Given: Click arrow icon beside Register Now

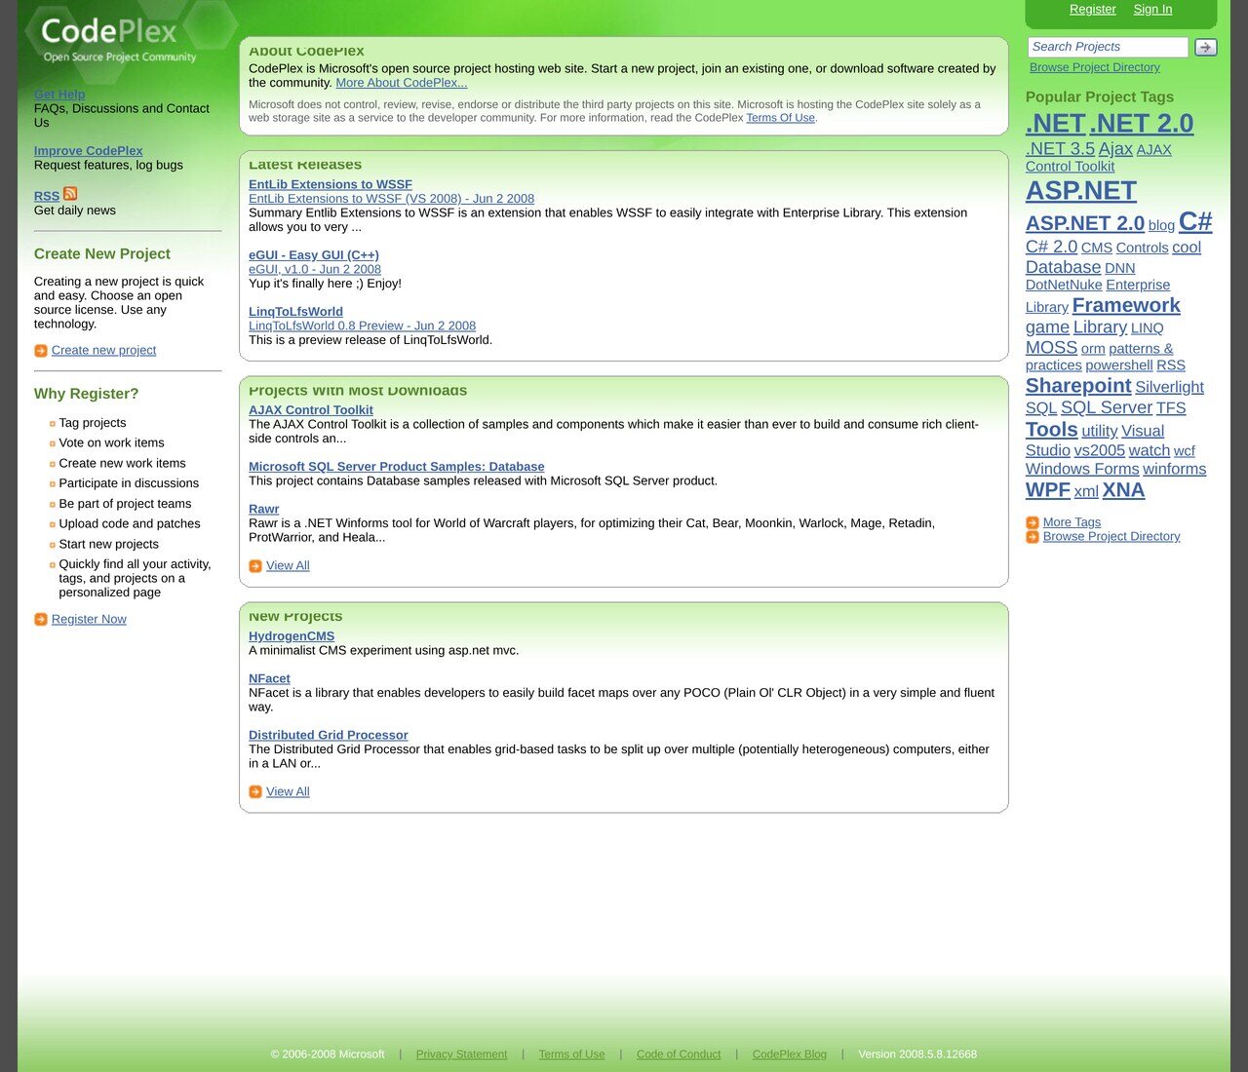Looking at the screenshot, I should pos(41,620).
